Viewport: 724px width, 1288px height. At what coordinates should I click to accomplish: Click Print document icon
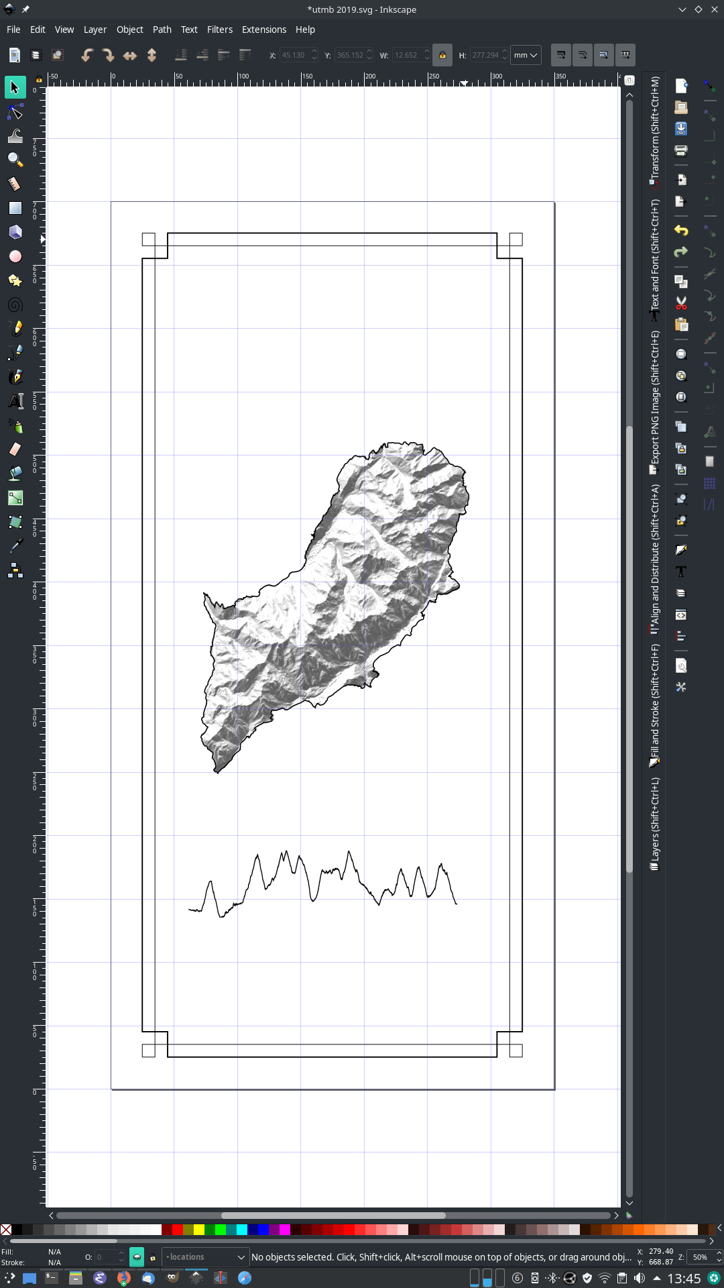click(681, 150)
